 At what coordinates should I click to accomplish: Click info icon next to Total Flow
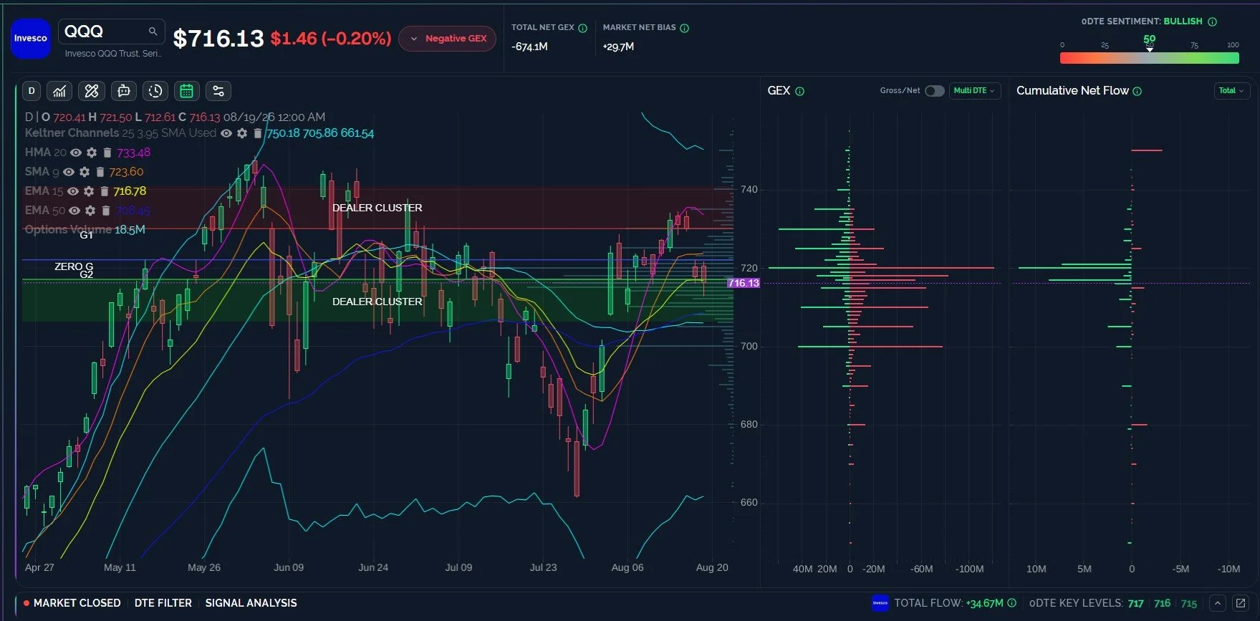tap(1012, 603)
